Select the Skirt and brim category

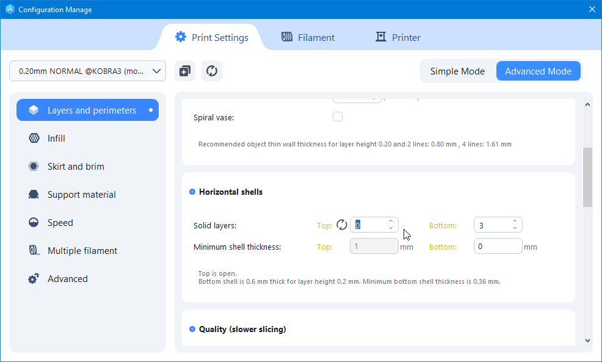(x=87, y=166)
